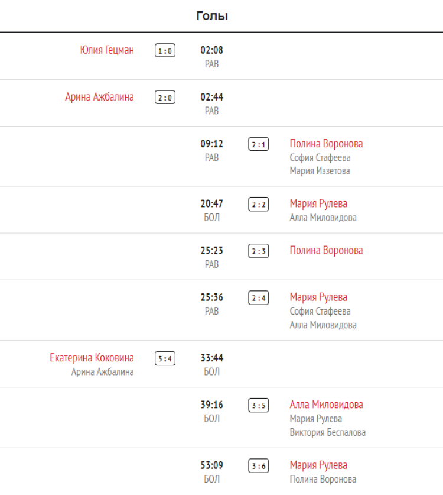Select the 3:4 score badge
This screenshot has height=495, width=443.
pos(165,358)
